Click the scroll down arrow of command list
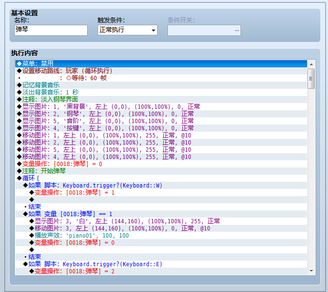This screenshot has width=328, height=292. [311, 271]
